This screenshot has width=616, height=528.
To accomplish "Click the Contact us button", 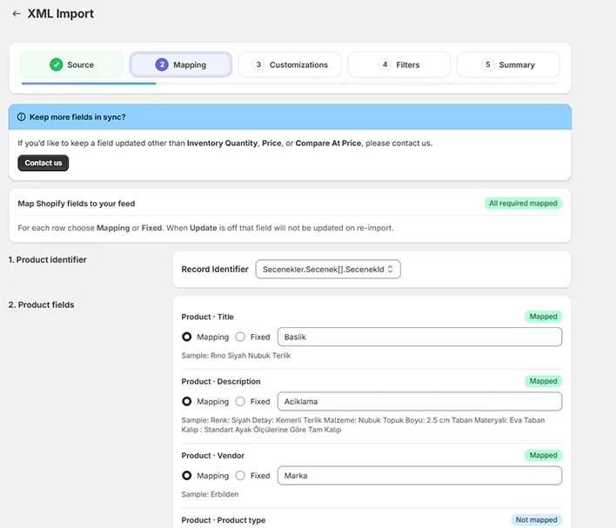I will pos(44,163).
